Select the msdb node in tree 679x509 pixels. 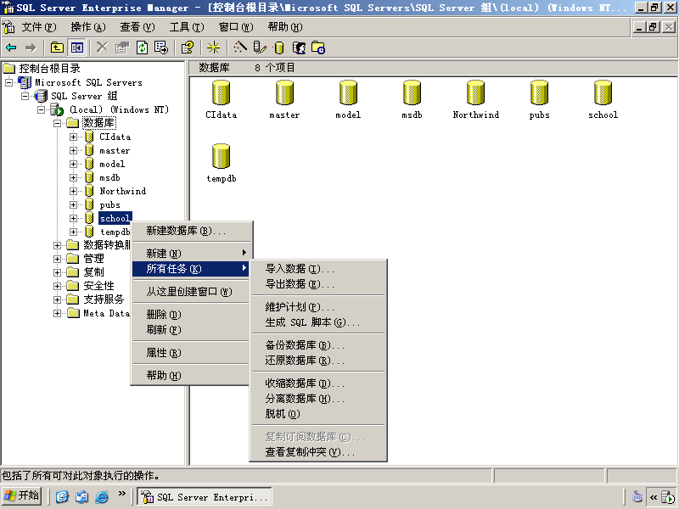pyautogui.click(x=109, y=177)
